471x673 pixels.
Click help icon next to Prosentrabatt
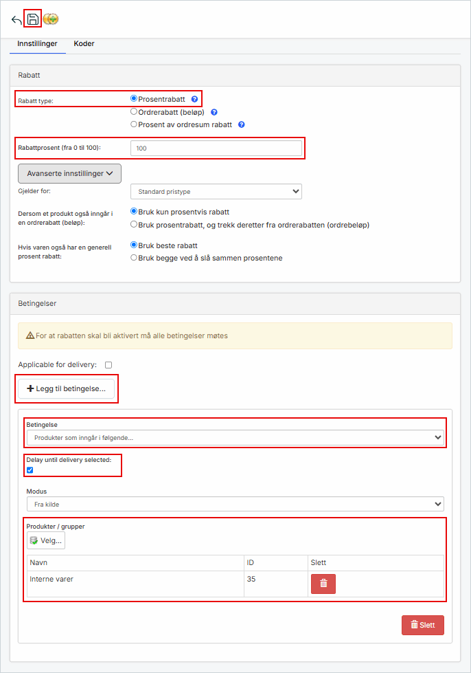194,99
